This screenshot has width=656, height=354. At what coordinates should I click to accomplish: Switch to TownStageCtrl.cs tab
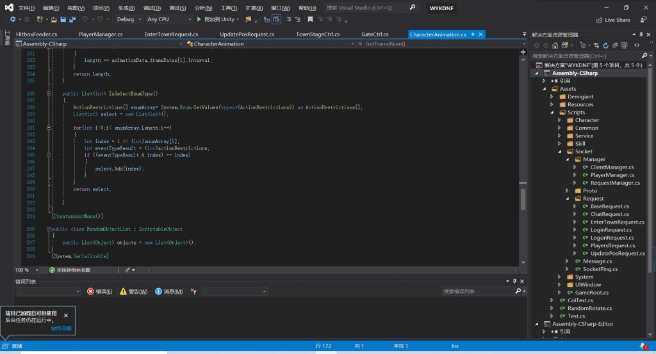coord(318,35)
